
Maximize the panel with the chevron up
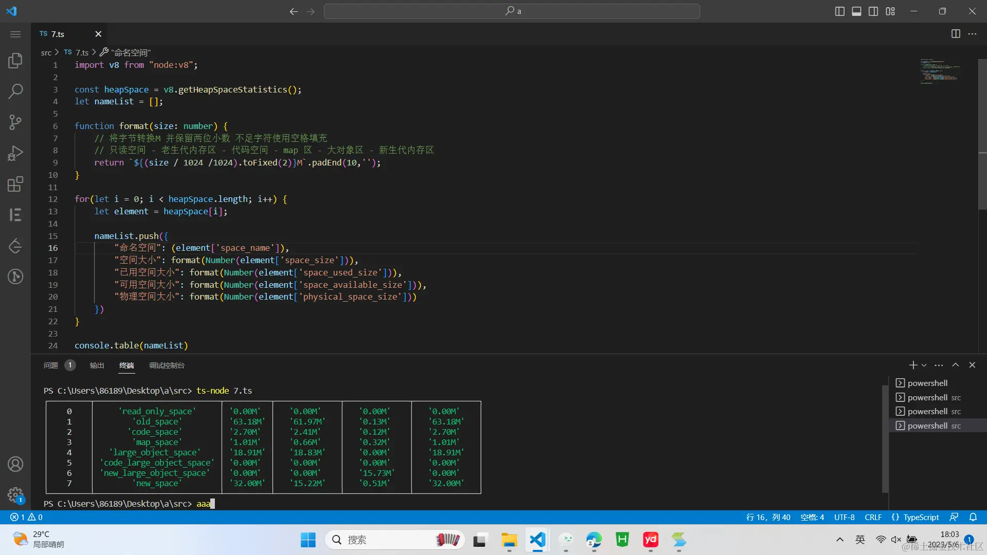(x=956, y=365)
